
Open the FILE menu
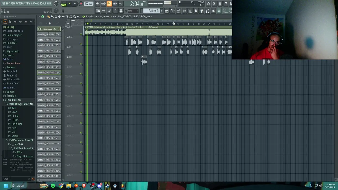pos(3,4)
